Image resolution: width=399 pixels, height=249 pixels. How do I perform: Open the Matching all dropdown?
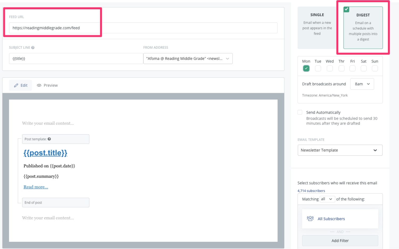click(x=327, y=199)
